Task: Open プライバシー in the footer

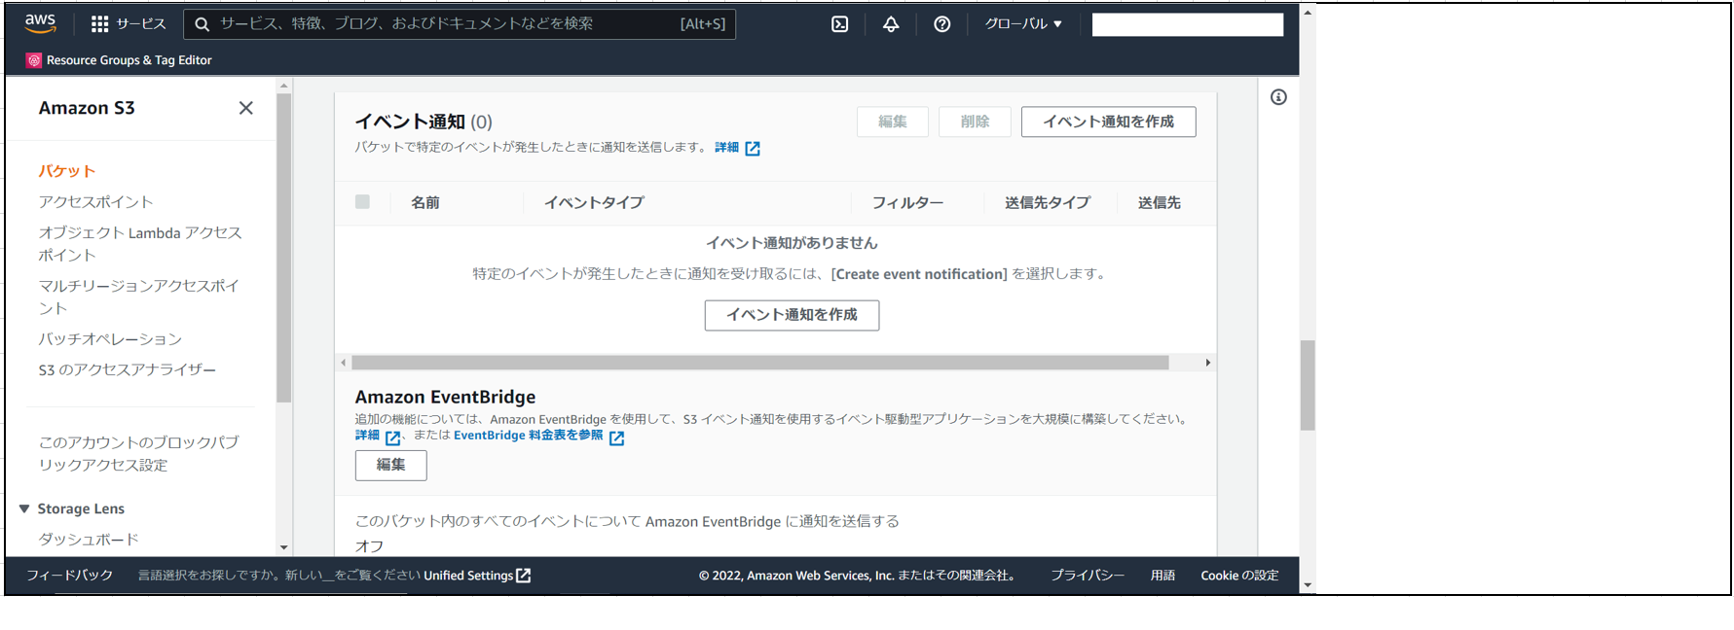Action: coord(1088,576)
